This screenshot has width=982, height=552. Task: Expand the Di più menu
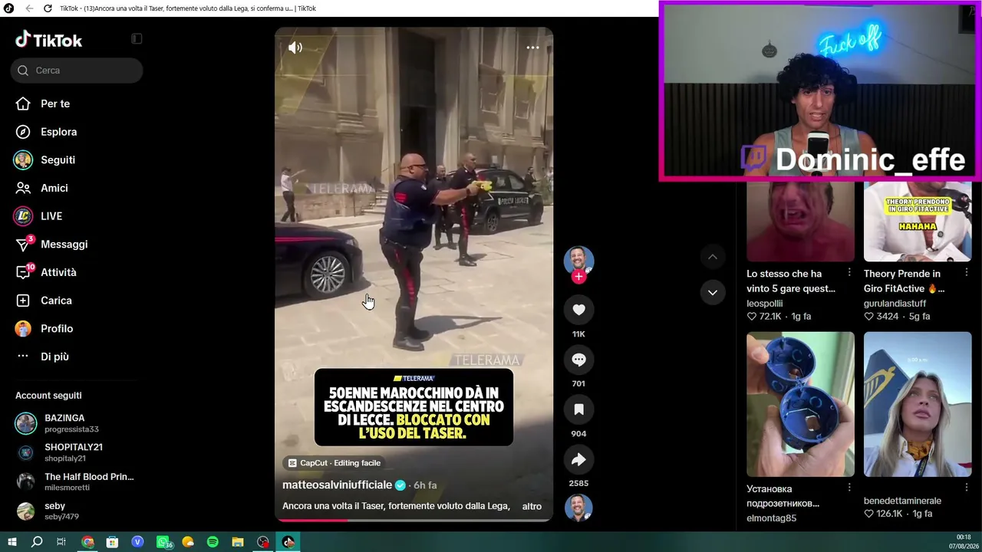(x=54, y=356)
